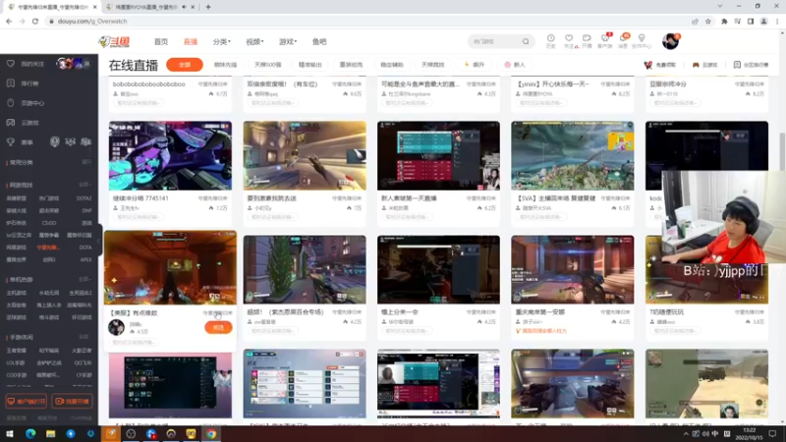The width and height of the screenshot is (786, 442).
Task: Select the 天梯500强 filter tab
Action: pos(267,65)
